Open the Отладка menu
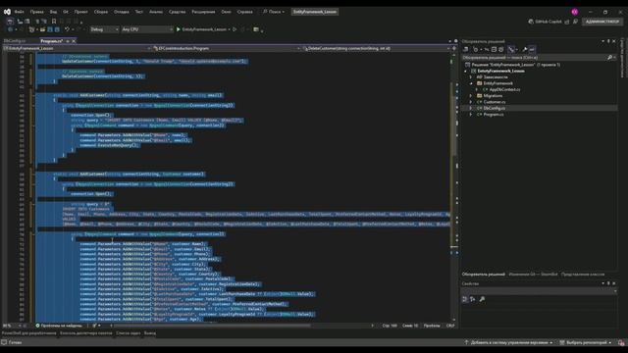Viewport: 628px width, 353px height. tap(122, 12)
